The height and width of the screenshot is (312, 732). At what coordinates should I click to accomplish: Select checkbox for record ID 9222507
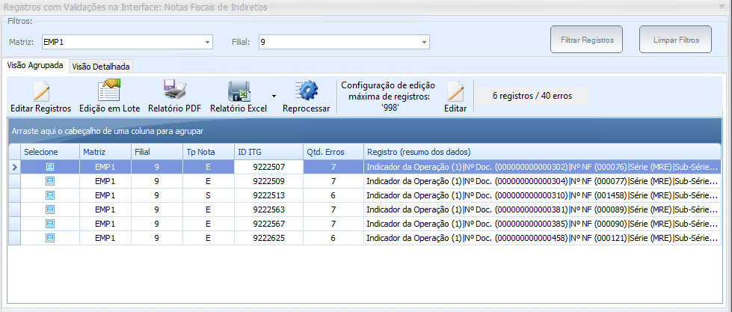[50, 167]
